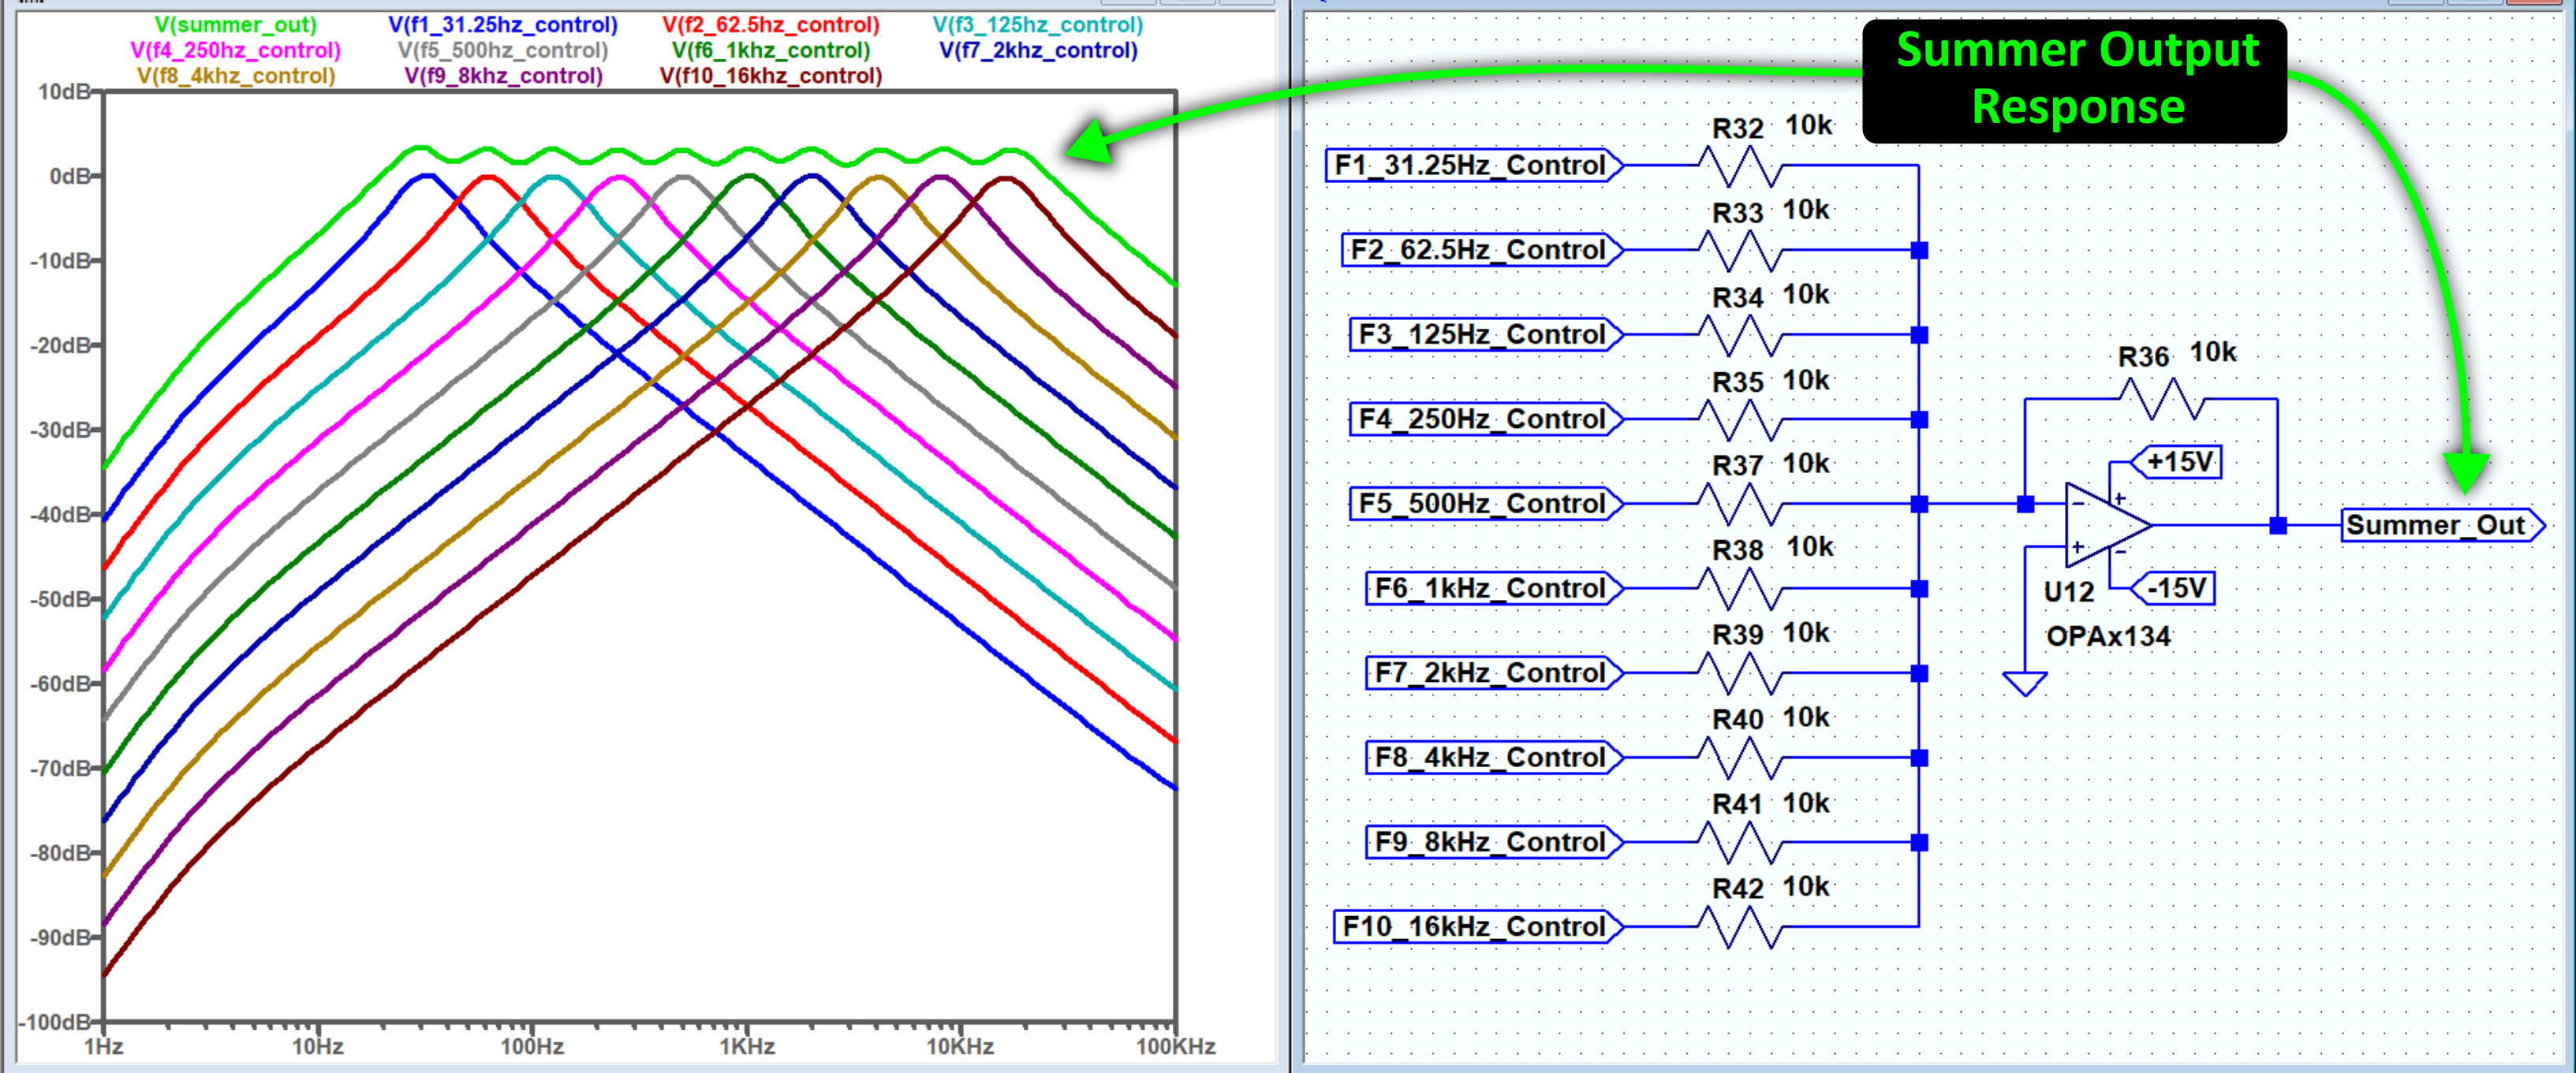This screenshot has height=1073, width=2576.
Task: Click the -15V supply flag
Action: 2173,588
